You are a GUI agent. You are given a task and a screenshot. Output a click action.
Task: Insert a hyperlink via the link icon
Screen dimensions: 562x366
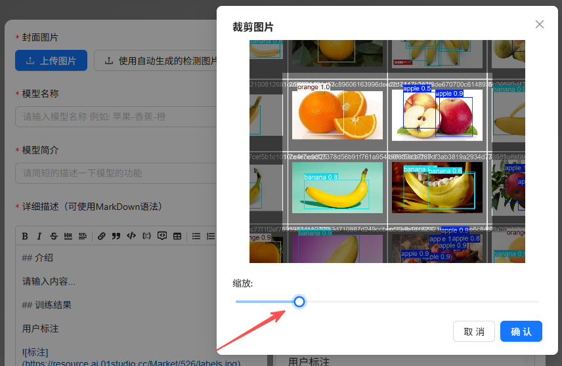pyautogui.click(x=102, y=236)
